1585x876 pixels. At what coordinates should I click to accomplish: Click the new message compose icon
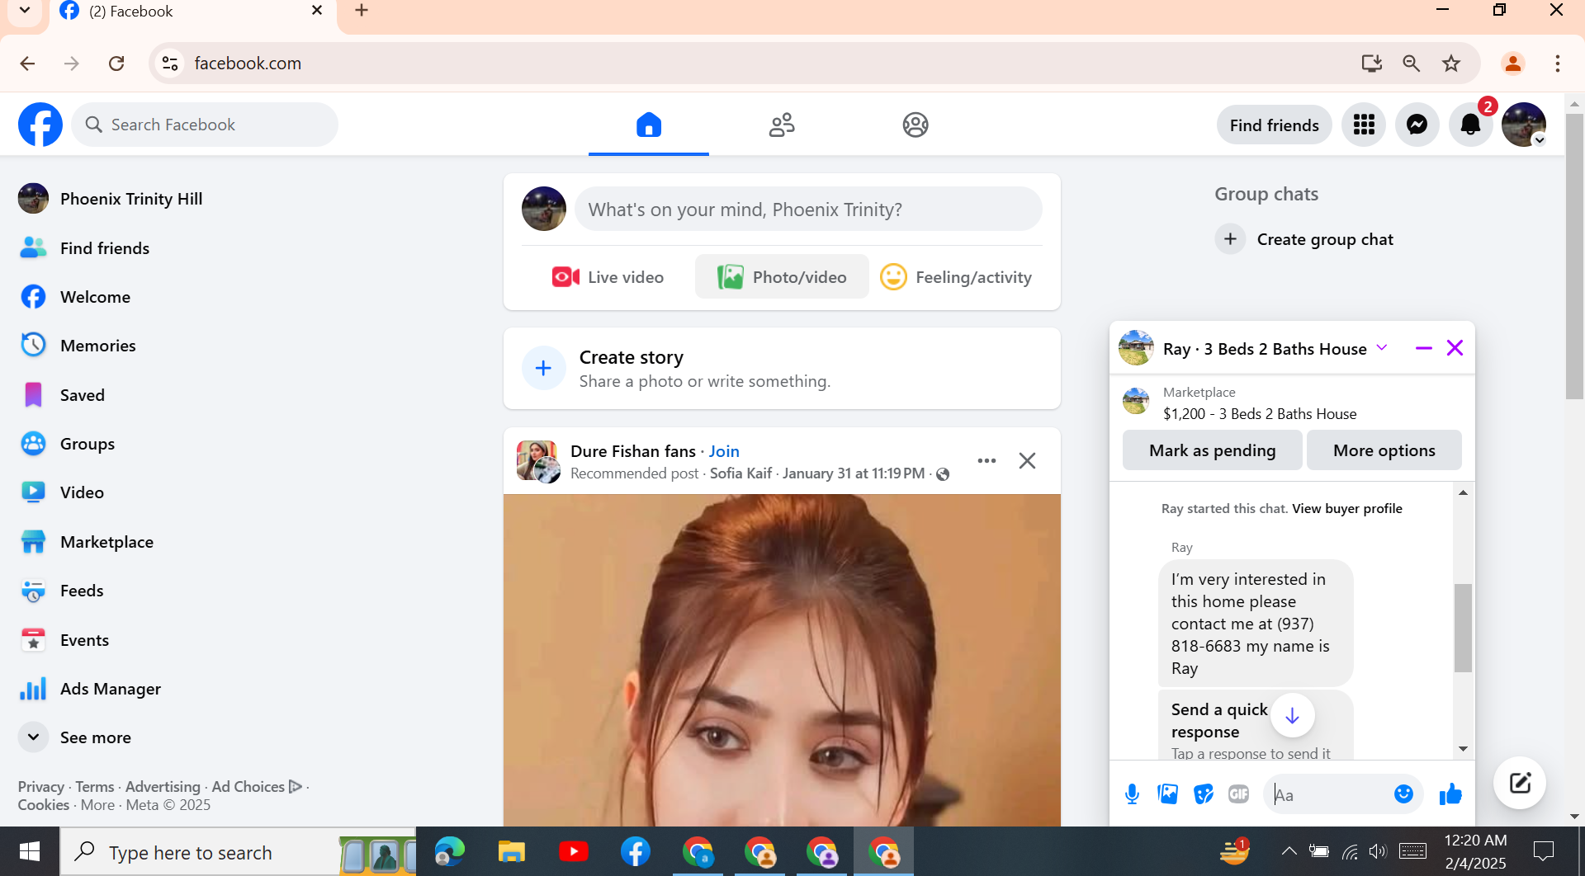[1520, 783]
